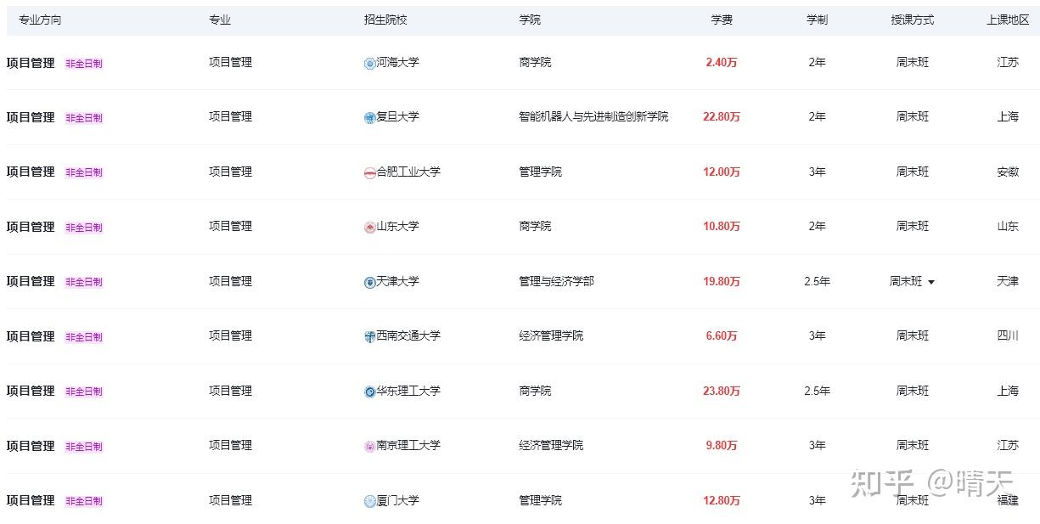The height and width of the screenshot is (524, 1040).
Task: Click the 23.80万 tuition value
Action: pos(722,392)
